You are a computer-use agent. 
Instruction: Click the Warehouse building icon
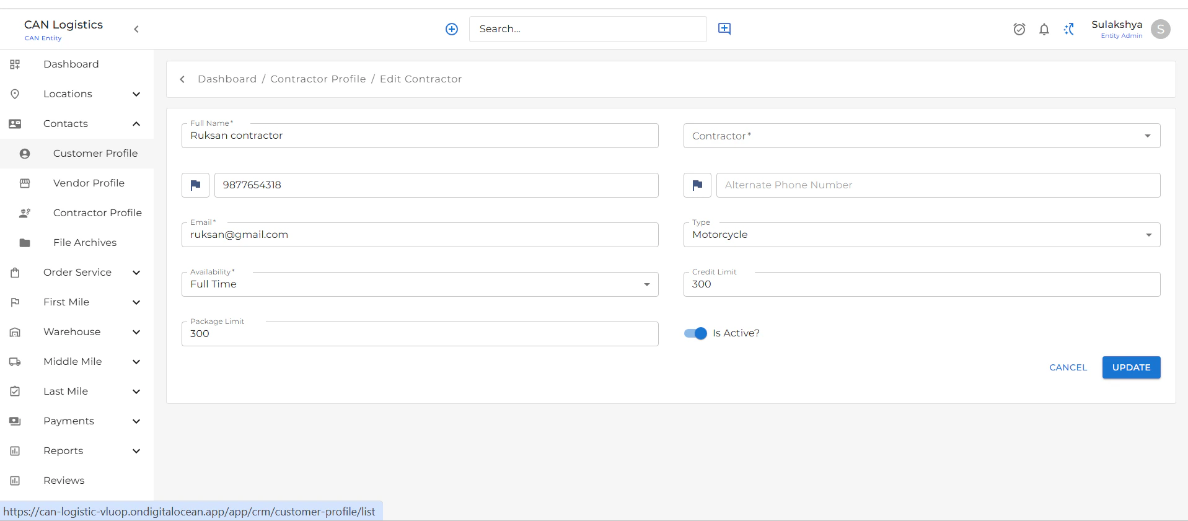[15, 332]
